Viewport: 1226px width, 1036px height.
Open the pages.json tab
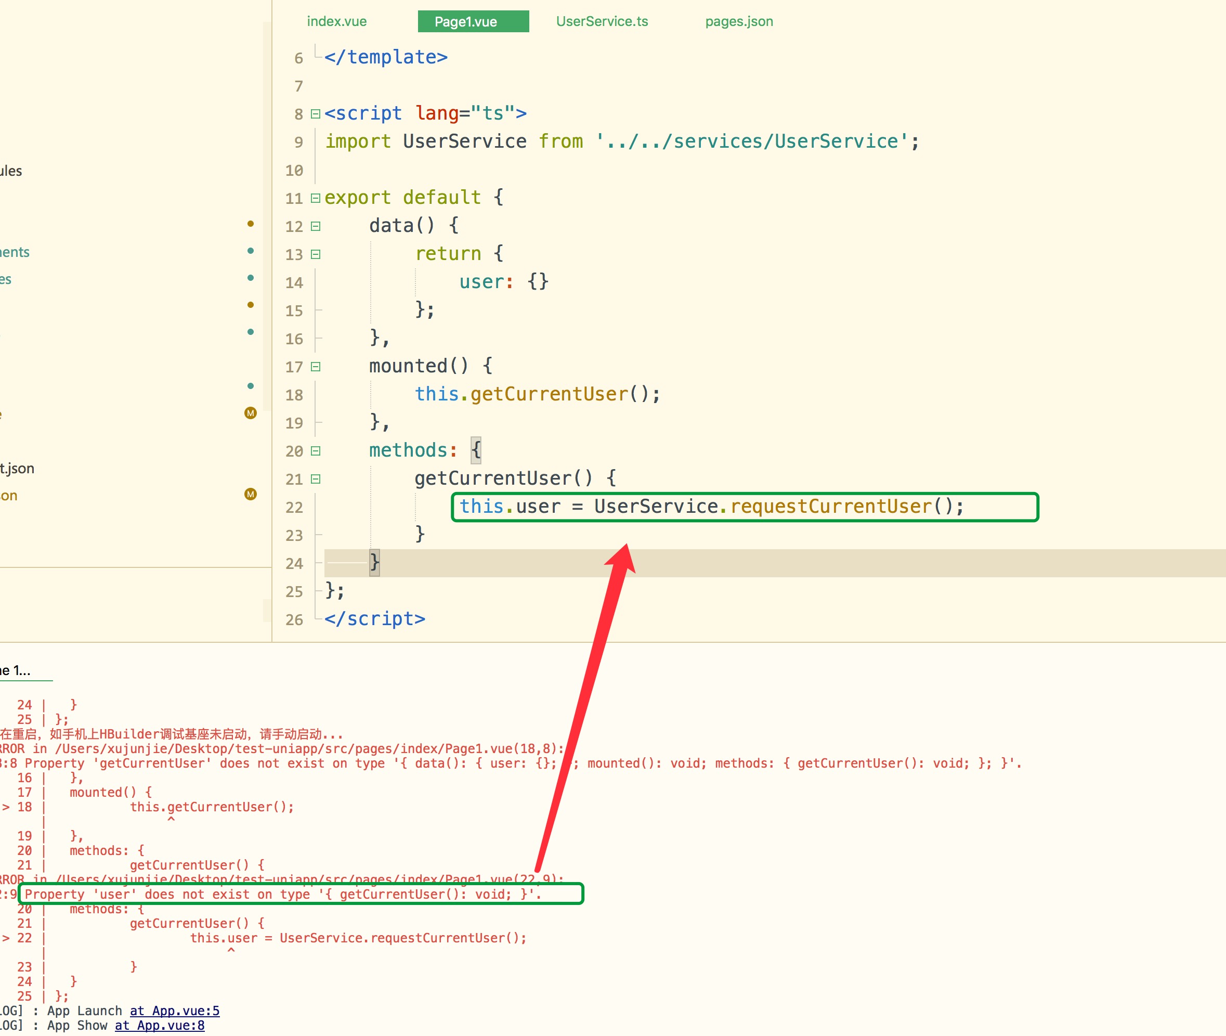pos(739,21)
